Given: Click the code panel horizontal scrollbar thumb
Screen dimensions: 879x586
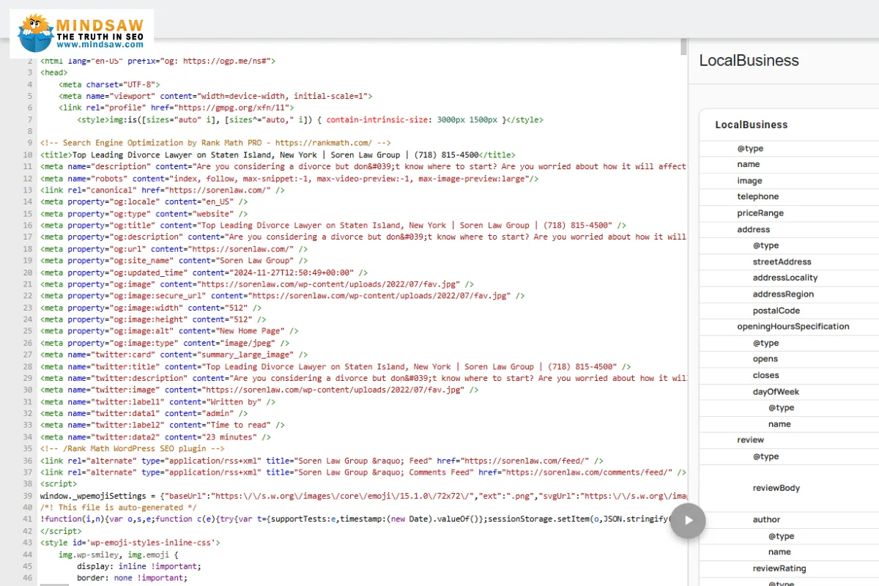Looking at the screenshot, I should click(x=54, y=585).
